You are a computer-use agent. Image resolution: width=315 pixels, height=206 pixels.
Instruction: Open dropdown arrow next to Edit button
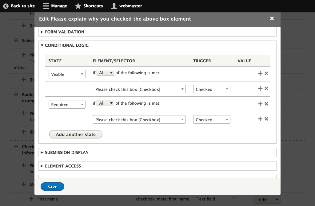click(277, 200)
